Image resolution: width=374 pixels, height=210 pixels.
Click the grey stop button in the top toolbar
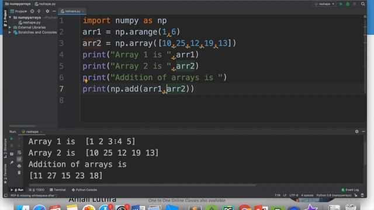(x=355, y=4)
